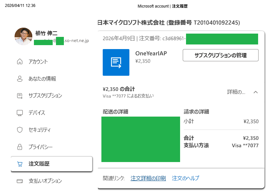The height and width of the screenshot is (193, 267).
Task: Click the shield icon beside セキュリティ
Action: tap(20, 130)
